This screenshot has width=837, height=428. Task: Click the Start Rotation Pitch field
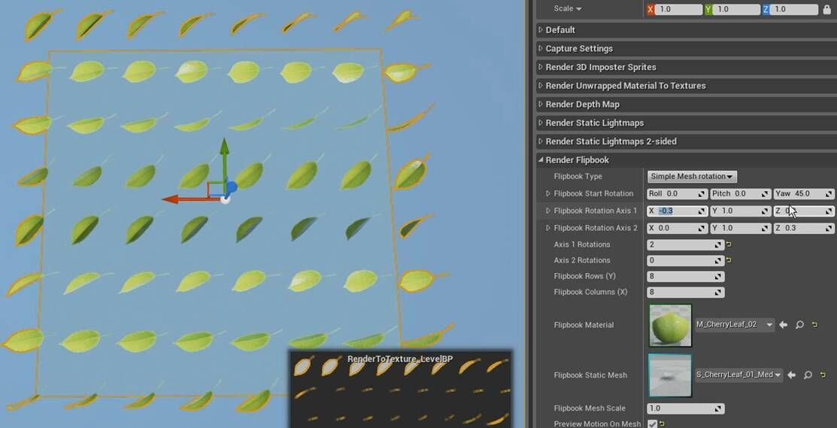click(741, 194)
